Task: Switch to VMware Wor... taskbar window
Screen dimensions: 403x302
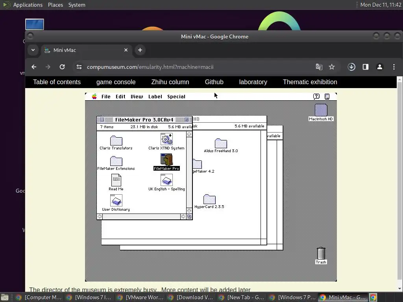Action: [x=140, y=297]
